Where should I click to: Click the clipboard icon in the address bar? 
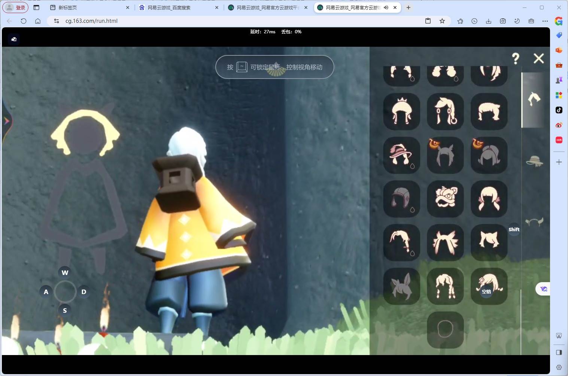point(428,21)
